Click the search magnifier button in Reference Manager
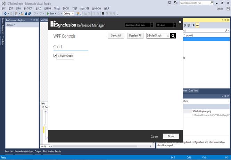 (x=173, y=36)
